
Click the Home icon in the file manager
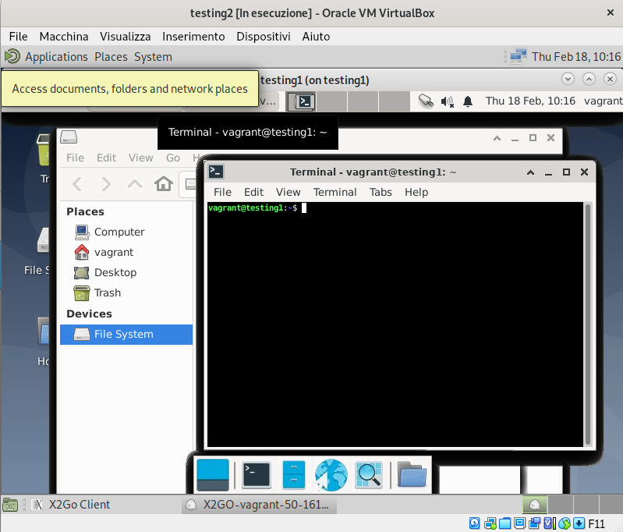point(164,184)
